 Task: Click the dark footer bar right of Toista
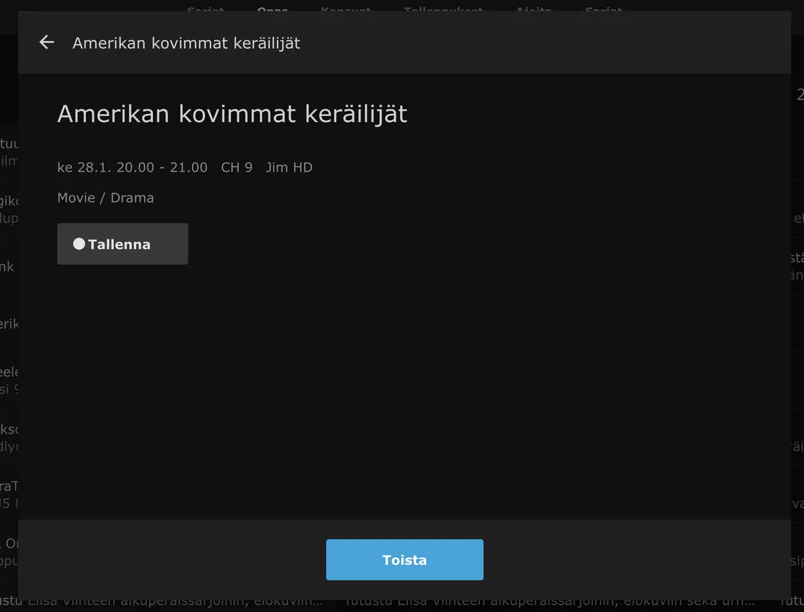pos(636,560)
